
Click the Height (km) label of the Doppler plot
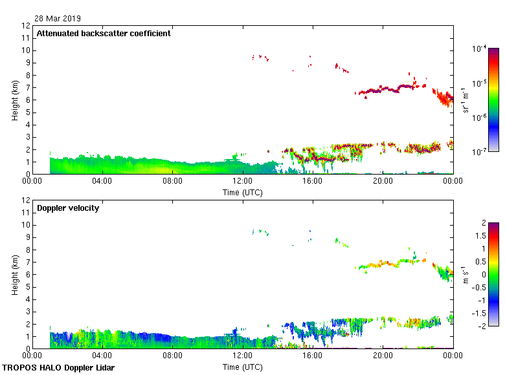[14, 274]
